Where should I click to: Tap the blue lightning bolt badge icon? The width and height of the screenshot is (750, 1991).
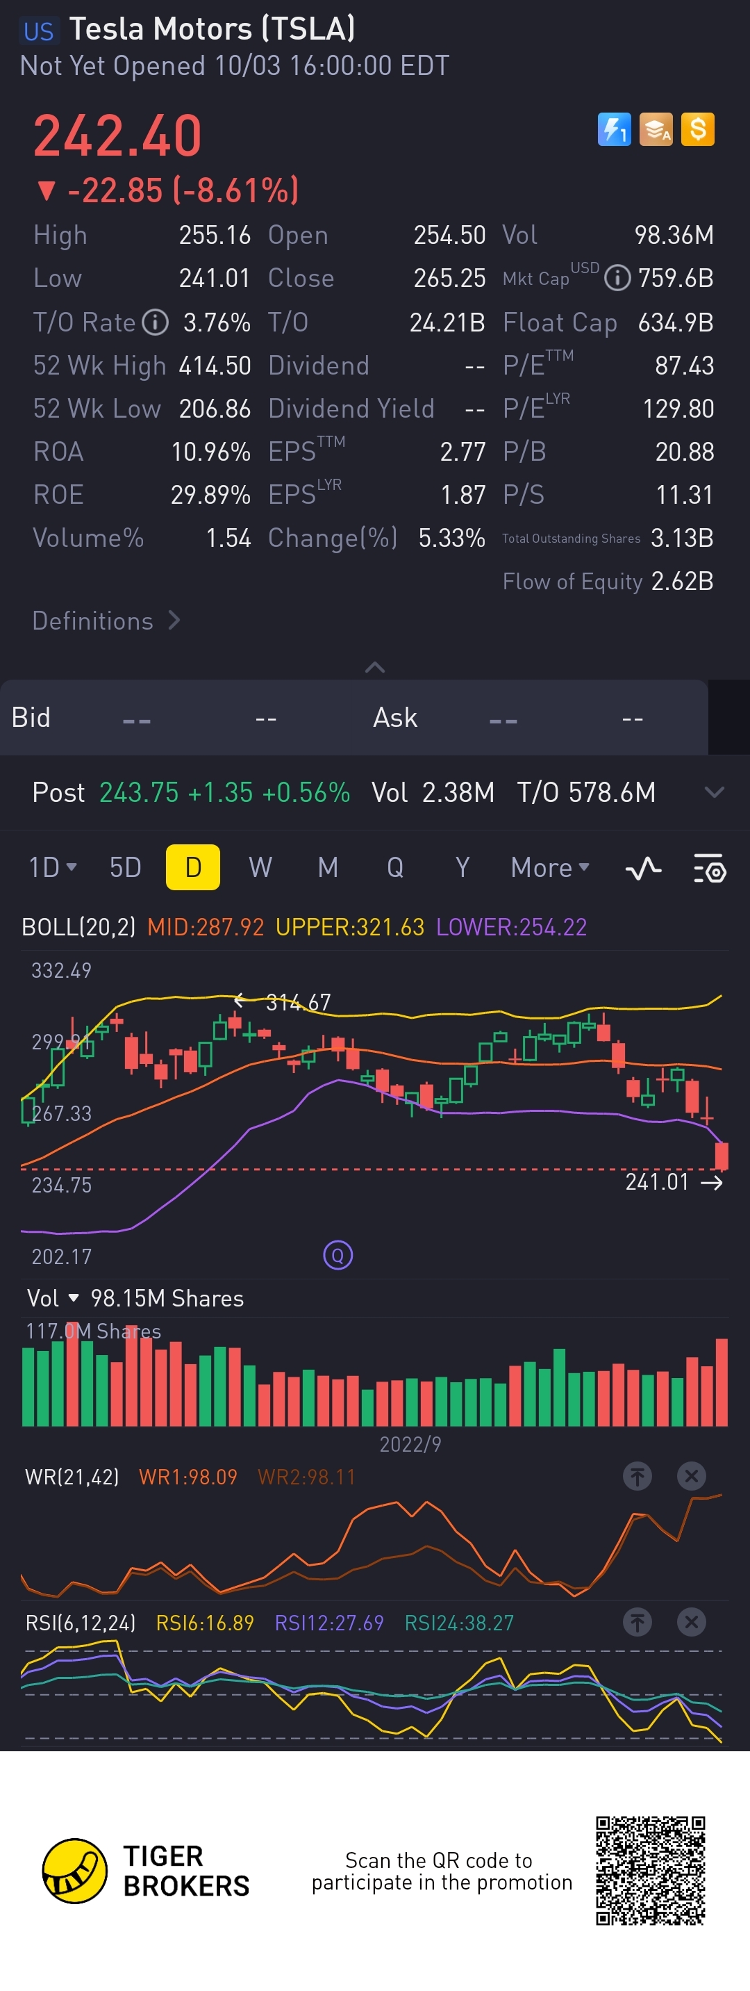pyautogui.click(x=614, y=129)
